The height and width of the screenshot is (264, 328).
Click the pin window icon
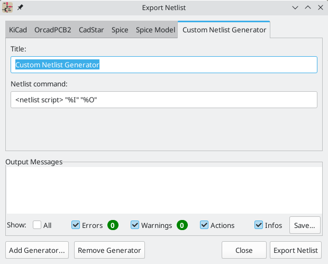[x=21, y=8]
